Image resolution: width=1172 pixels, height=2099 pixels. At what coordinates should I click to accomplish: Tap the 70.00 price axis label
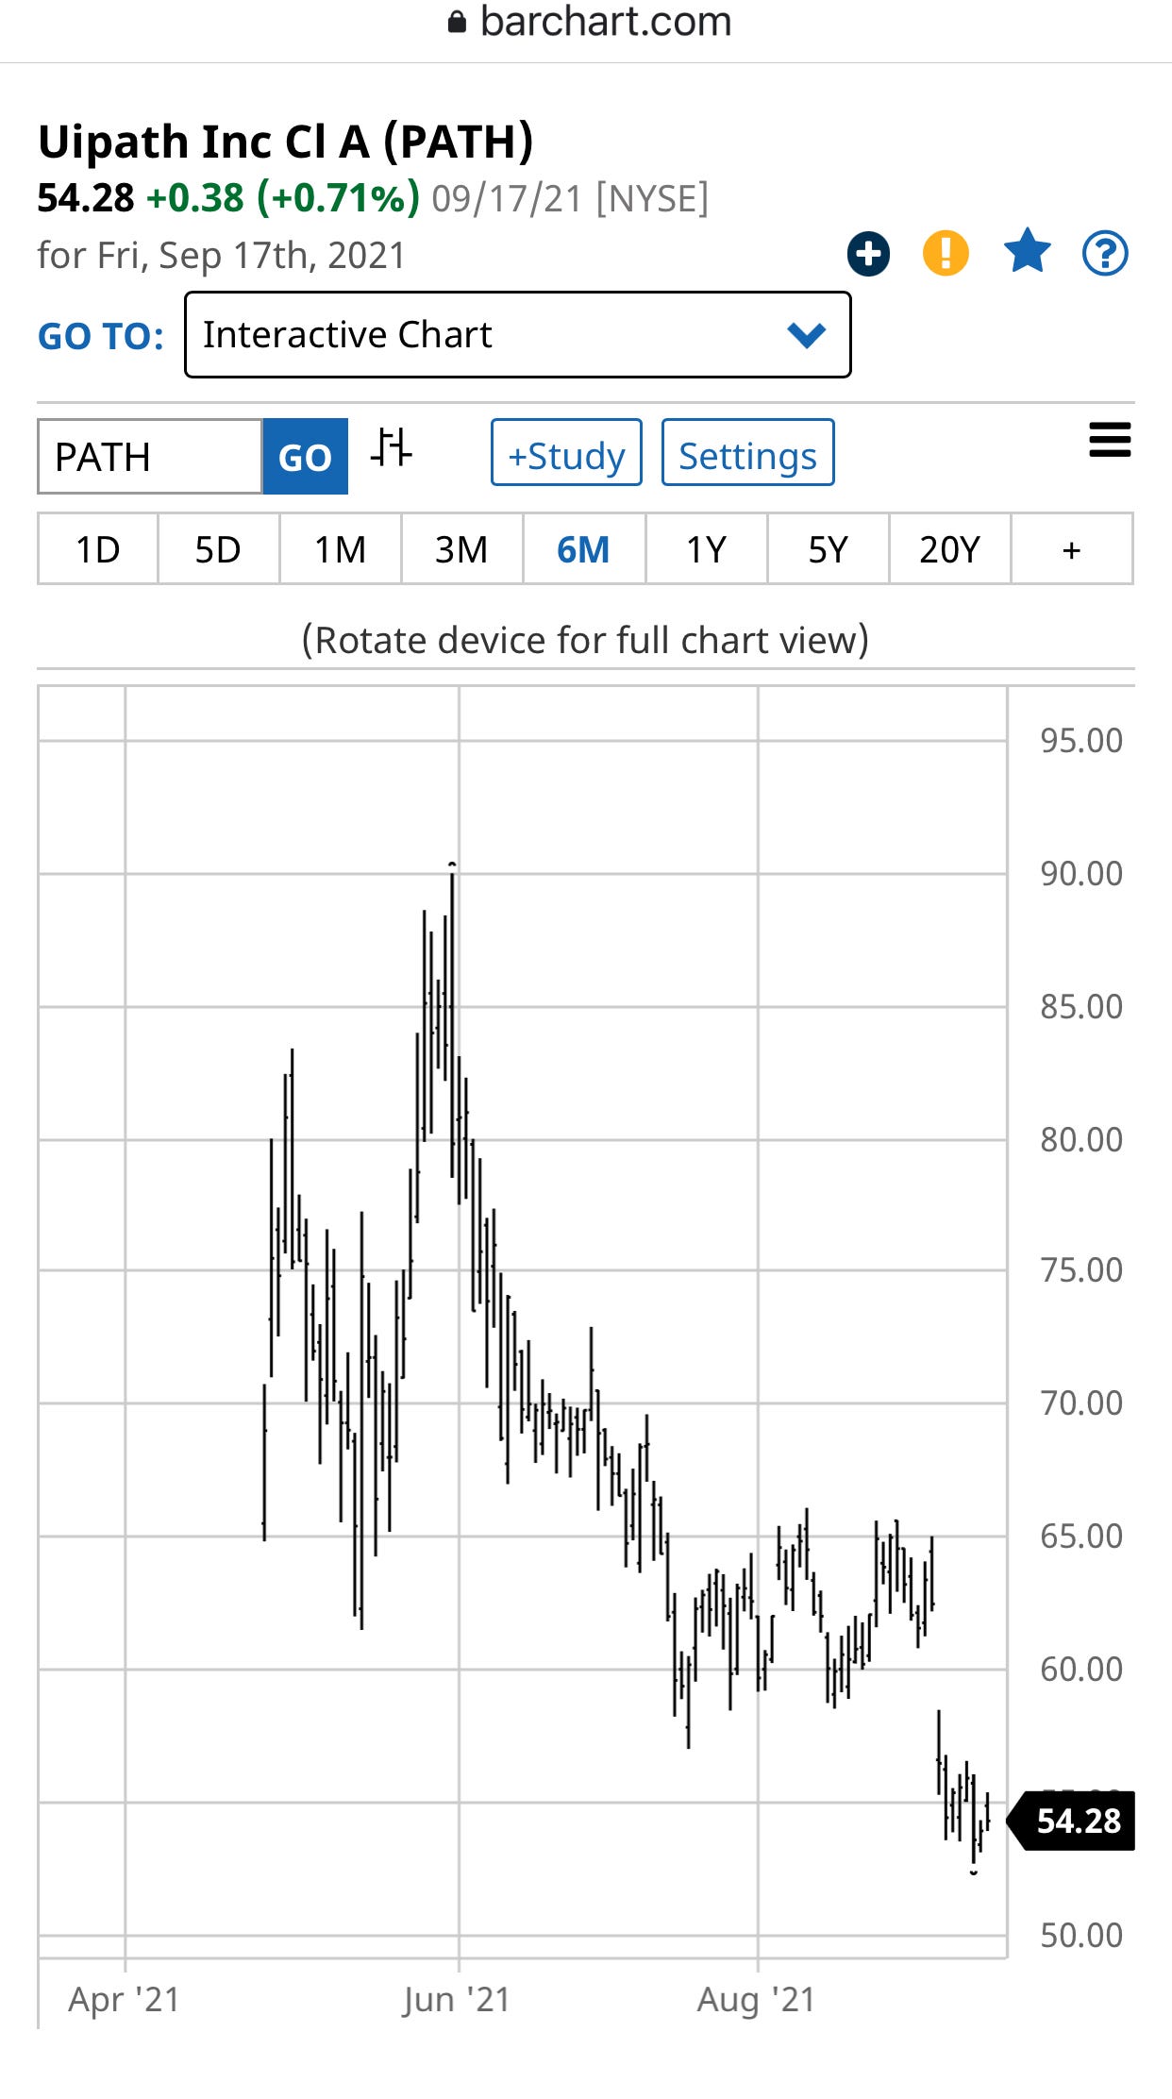point(1081,1403)
